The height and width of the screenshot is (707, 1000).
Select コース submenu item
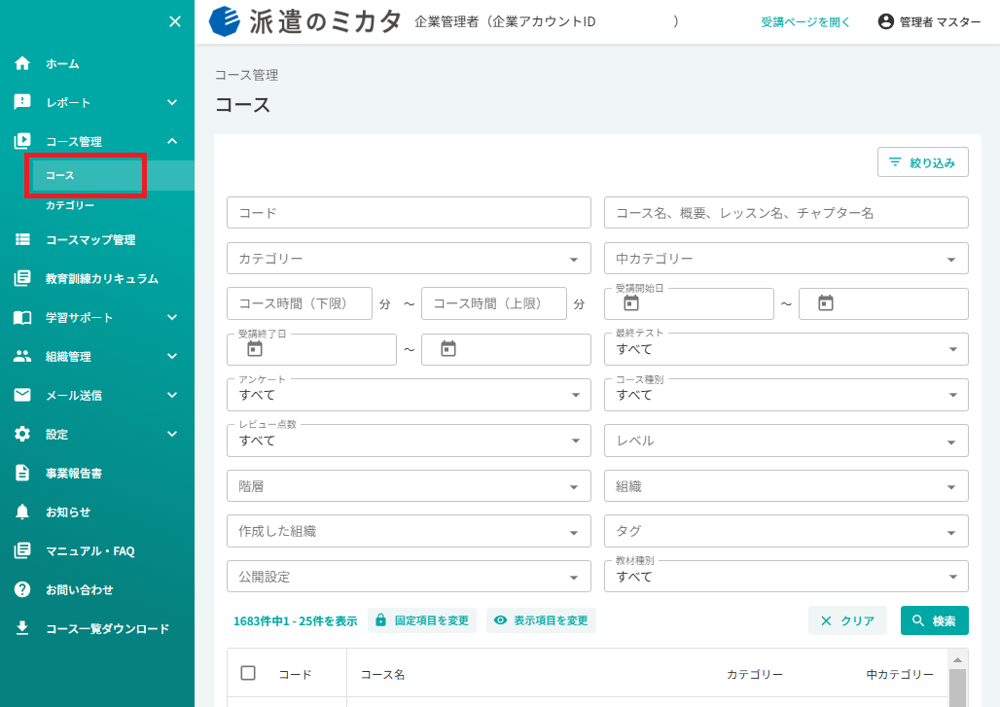point(60,175)
